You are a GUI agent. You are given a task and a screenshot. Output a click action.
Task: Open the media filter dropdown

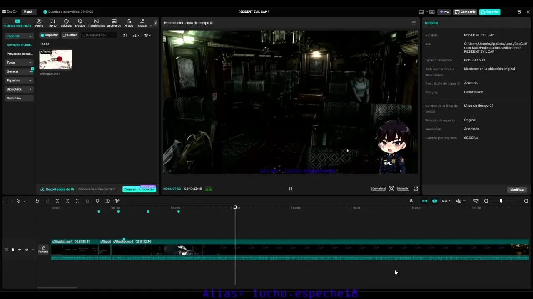[147, 35]
